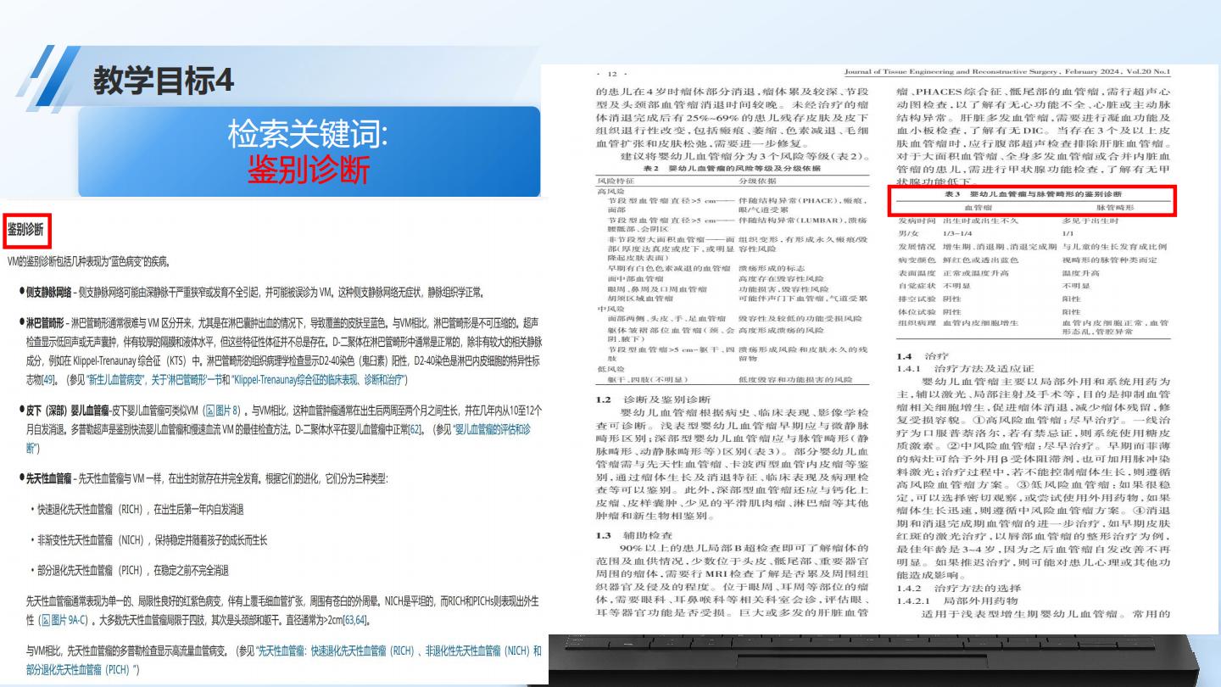Click the image icon beside 图片 9A-C
Viewport: 1221px width, 687px height.
click(46, 620)
